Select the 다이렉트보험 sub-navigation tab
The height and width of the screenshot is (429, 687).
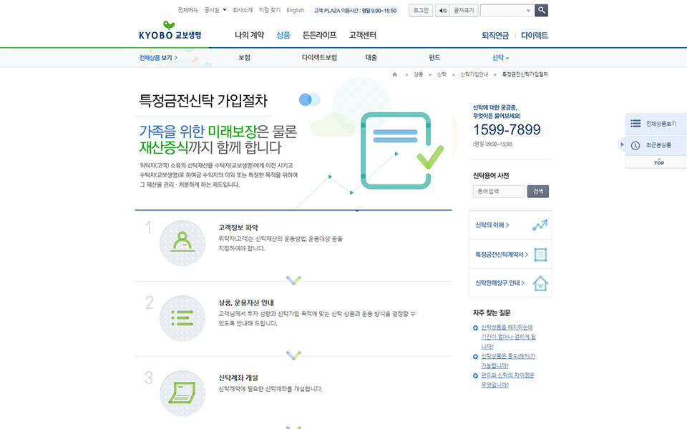(319, 58)
